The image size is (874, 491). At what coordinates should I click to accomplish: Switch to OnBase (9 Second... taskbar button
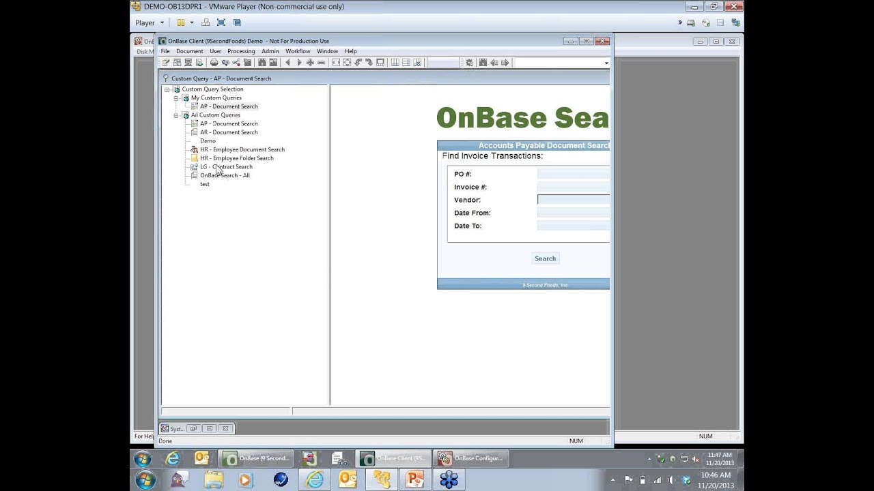coord(257,458)
